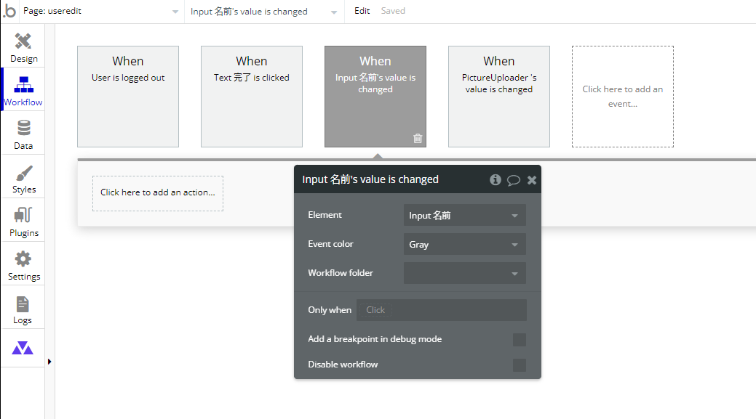Toggle the Disable workflow checkbox
Image resolution: width=756 pixels, height=419 pixels.
click(x=520, y=365)
